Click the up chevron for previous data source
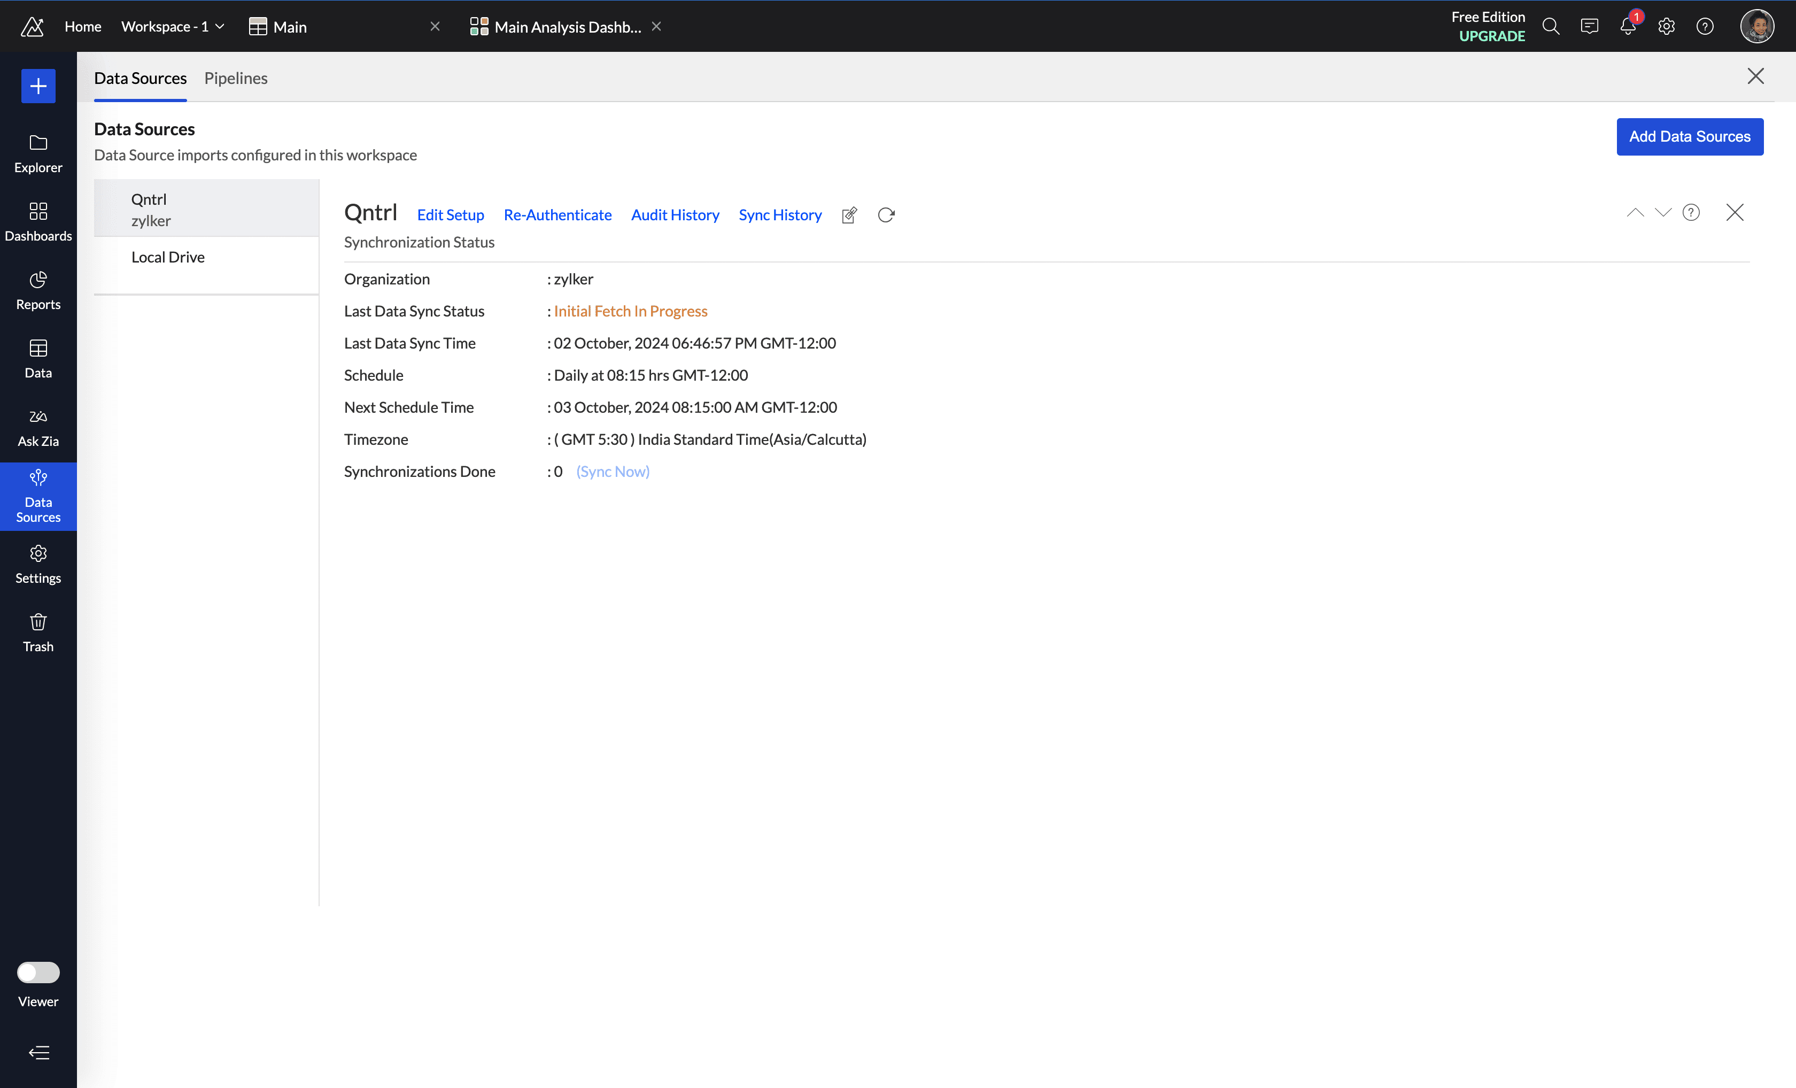Screen dimensions: 1796x1088 [x=1635, y=212]
